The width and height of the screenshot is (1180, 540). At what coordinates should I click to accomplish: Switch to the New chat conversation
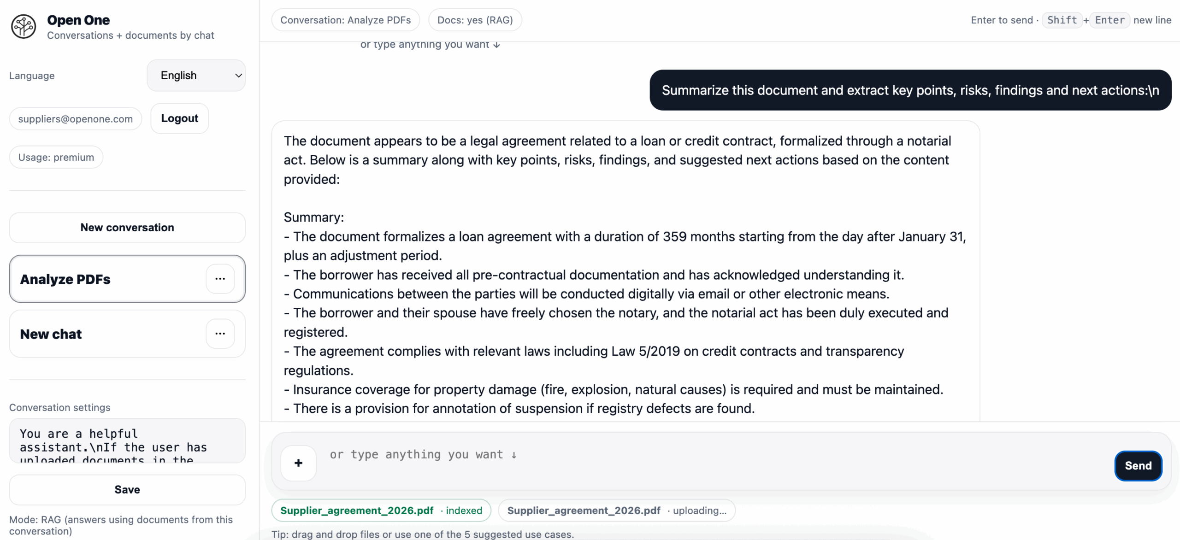(92, 334)
